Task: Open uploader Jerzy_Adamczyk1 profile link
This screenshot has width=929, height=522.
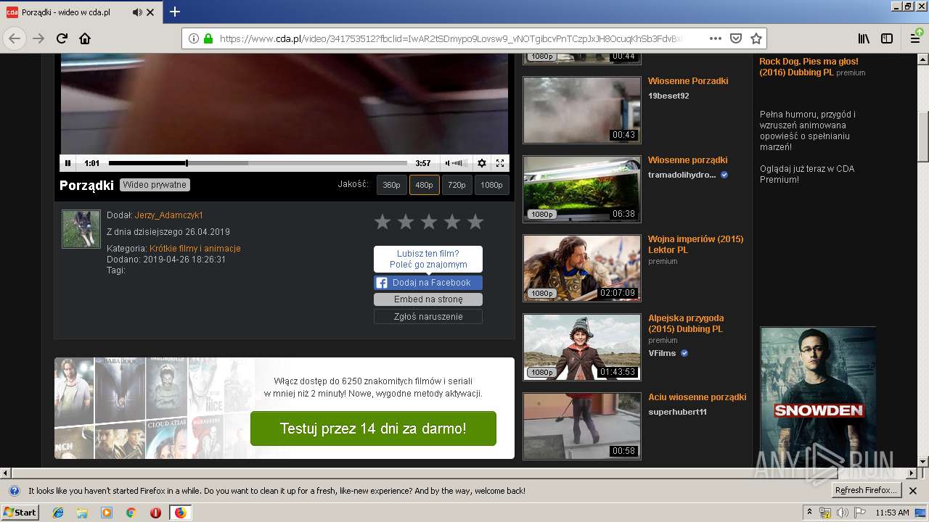Action: pos(169,215)
